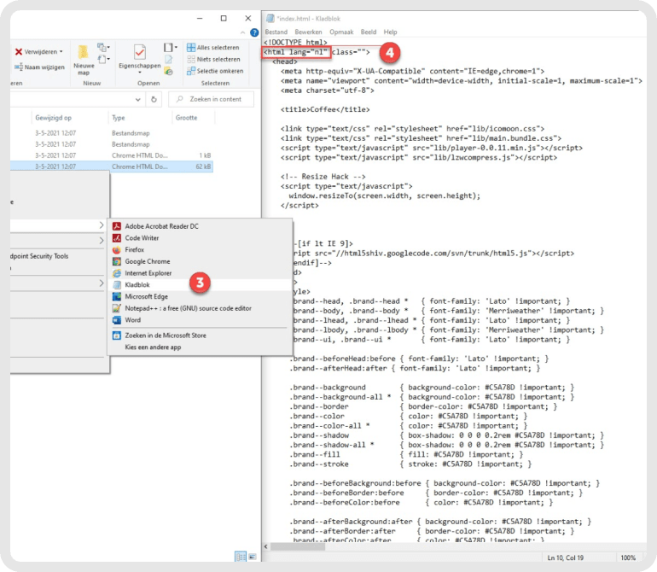
Task: Click the Firefox icon in the submenu
Action: pos(117,249)
